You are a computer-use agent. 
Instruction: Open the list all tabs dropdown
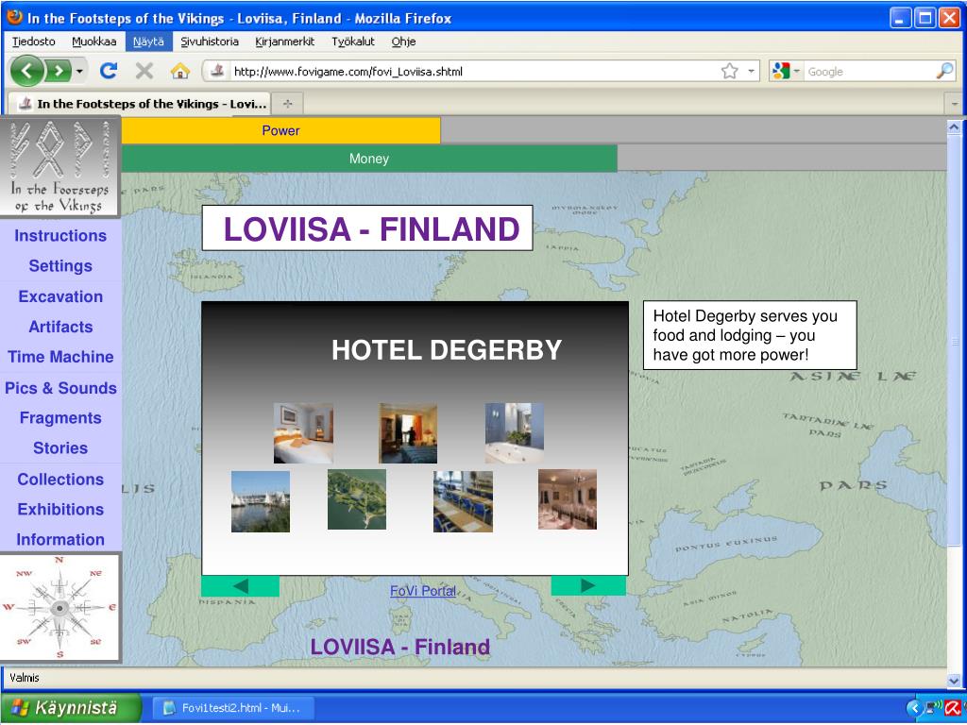[954, 104]
